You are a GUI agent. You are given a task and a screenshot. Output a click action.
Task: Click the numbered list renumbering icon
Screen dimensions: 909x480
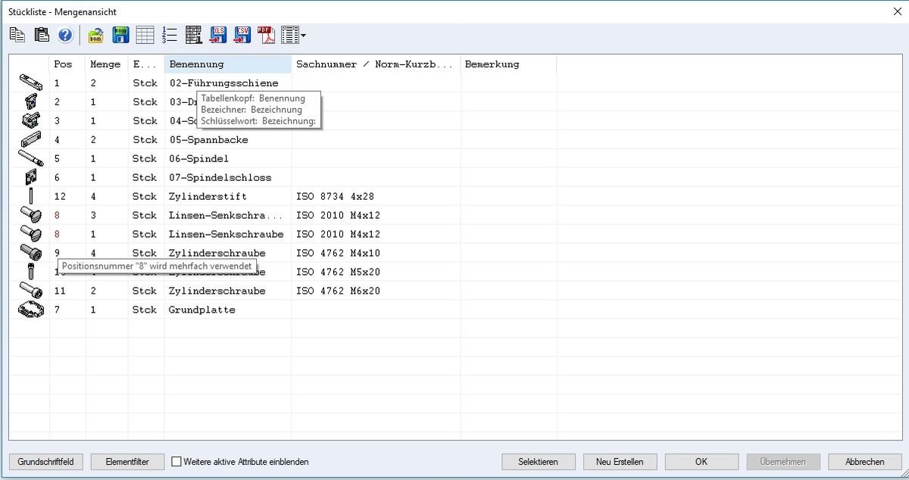(169, 35)
